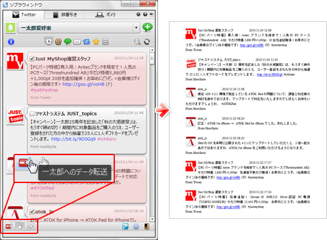Open the blue gear icon in bottom bar

click(x=136, y=227)
